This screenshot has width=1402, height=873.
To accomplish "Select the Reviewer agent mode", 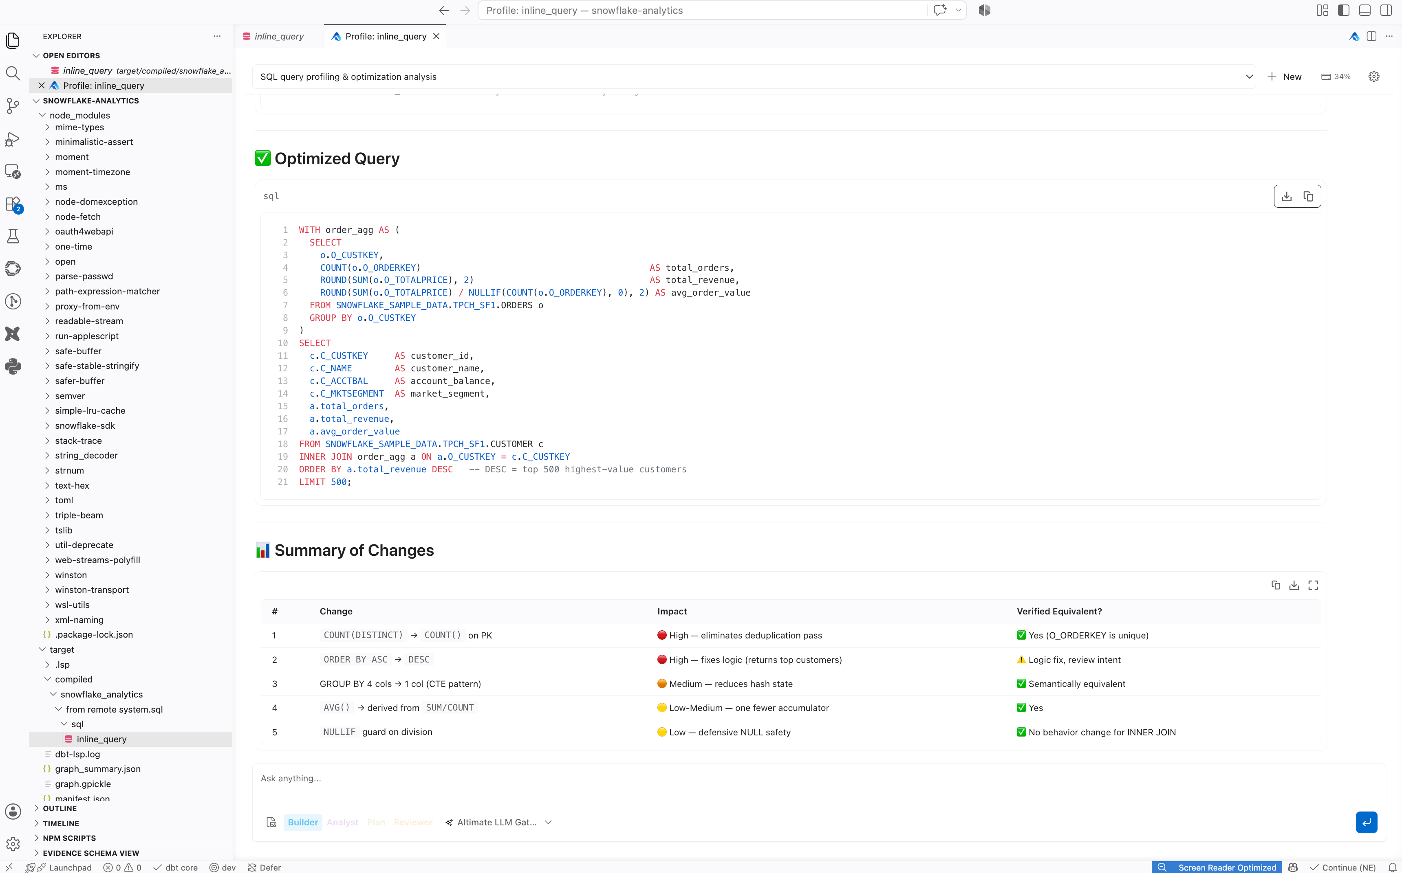I will click(413, 822).
